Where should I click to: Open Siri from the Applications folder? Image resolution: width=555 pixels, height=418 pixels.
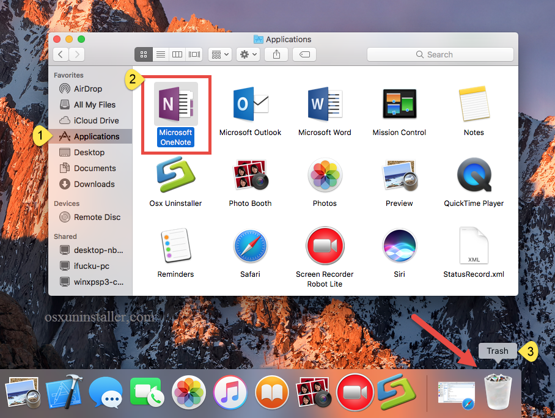tap(399, 246)
